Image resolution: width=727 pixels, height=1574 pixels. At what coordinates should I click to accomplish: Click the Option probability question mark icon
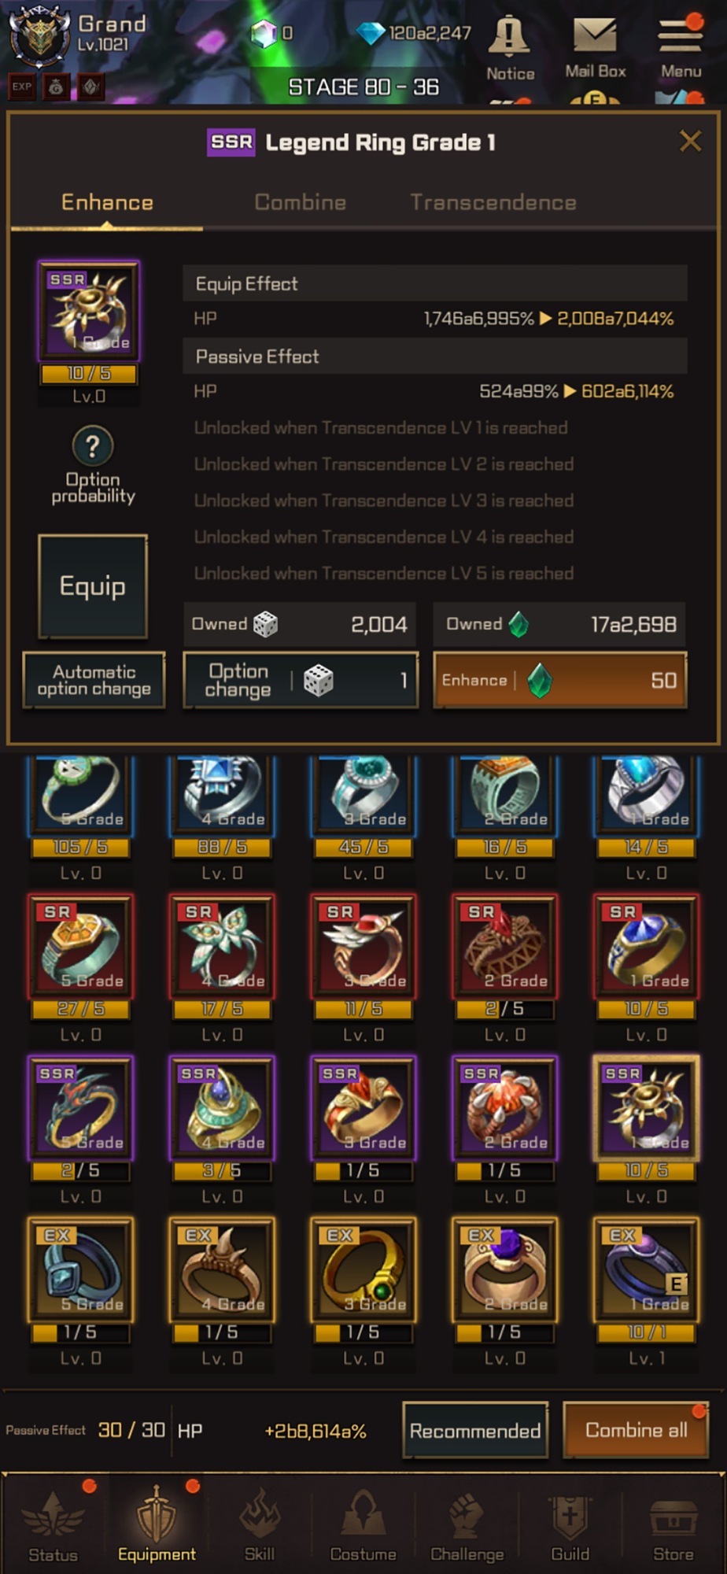pos(93,446)
